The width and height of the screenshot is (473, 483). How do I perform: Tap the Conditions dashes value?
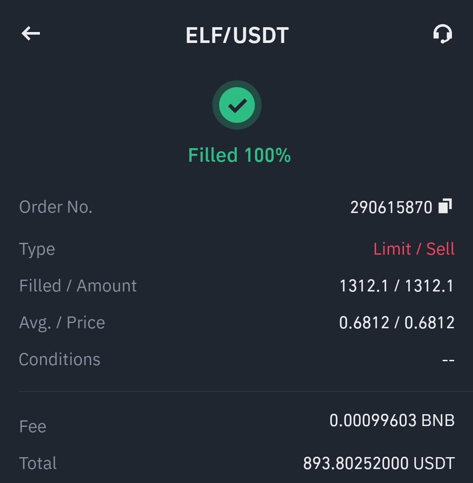[448, 360]
